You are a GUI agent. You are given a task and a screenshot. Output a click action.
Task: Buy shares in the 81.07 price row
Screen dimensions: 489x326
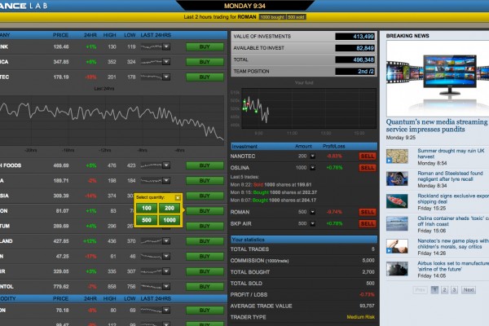pos(205,210)
